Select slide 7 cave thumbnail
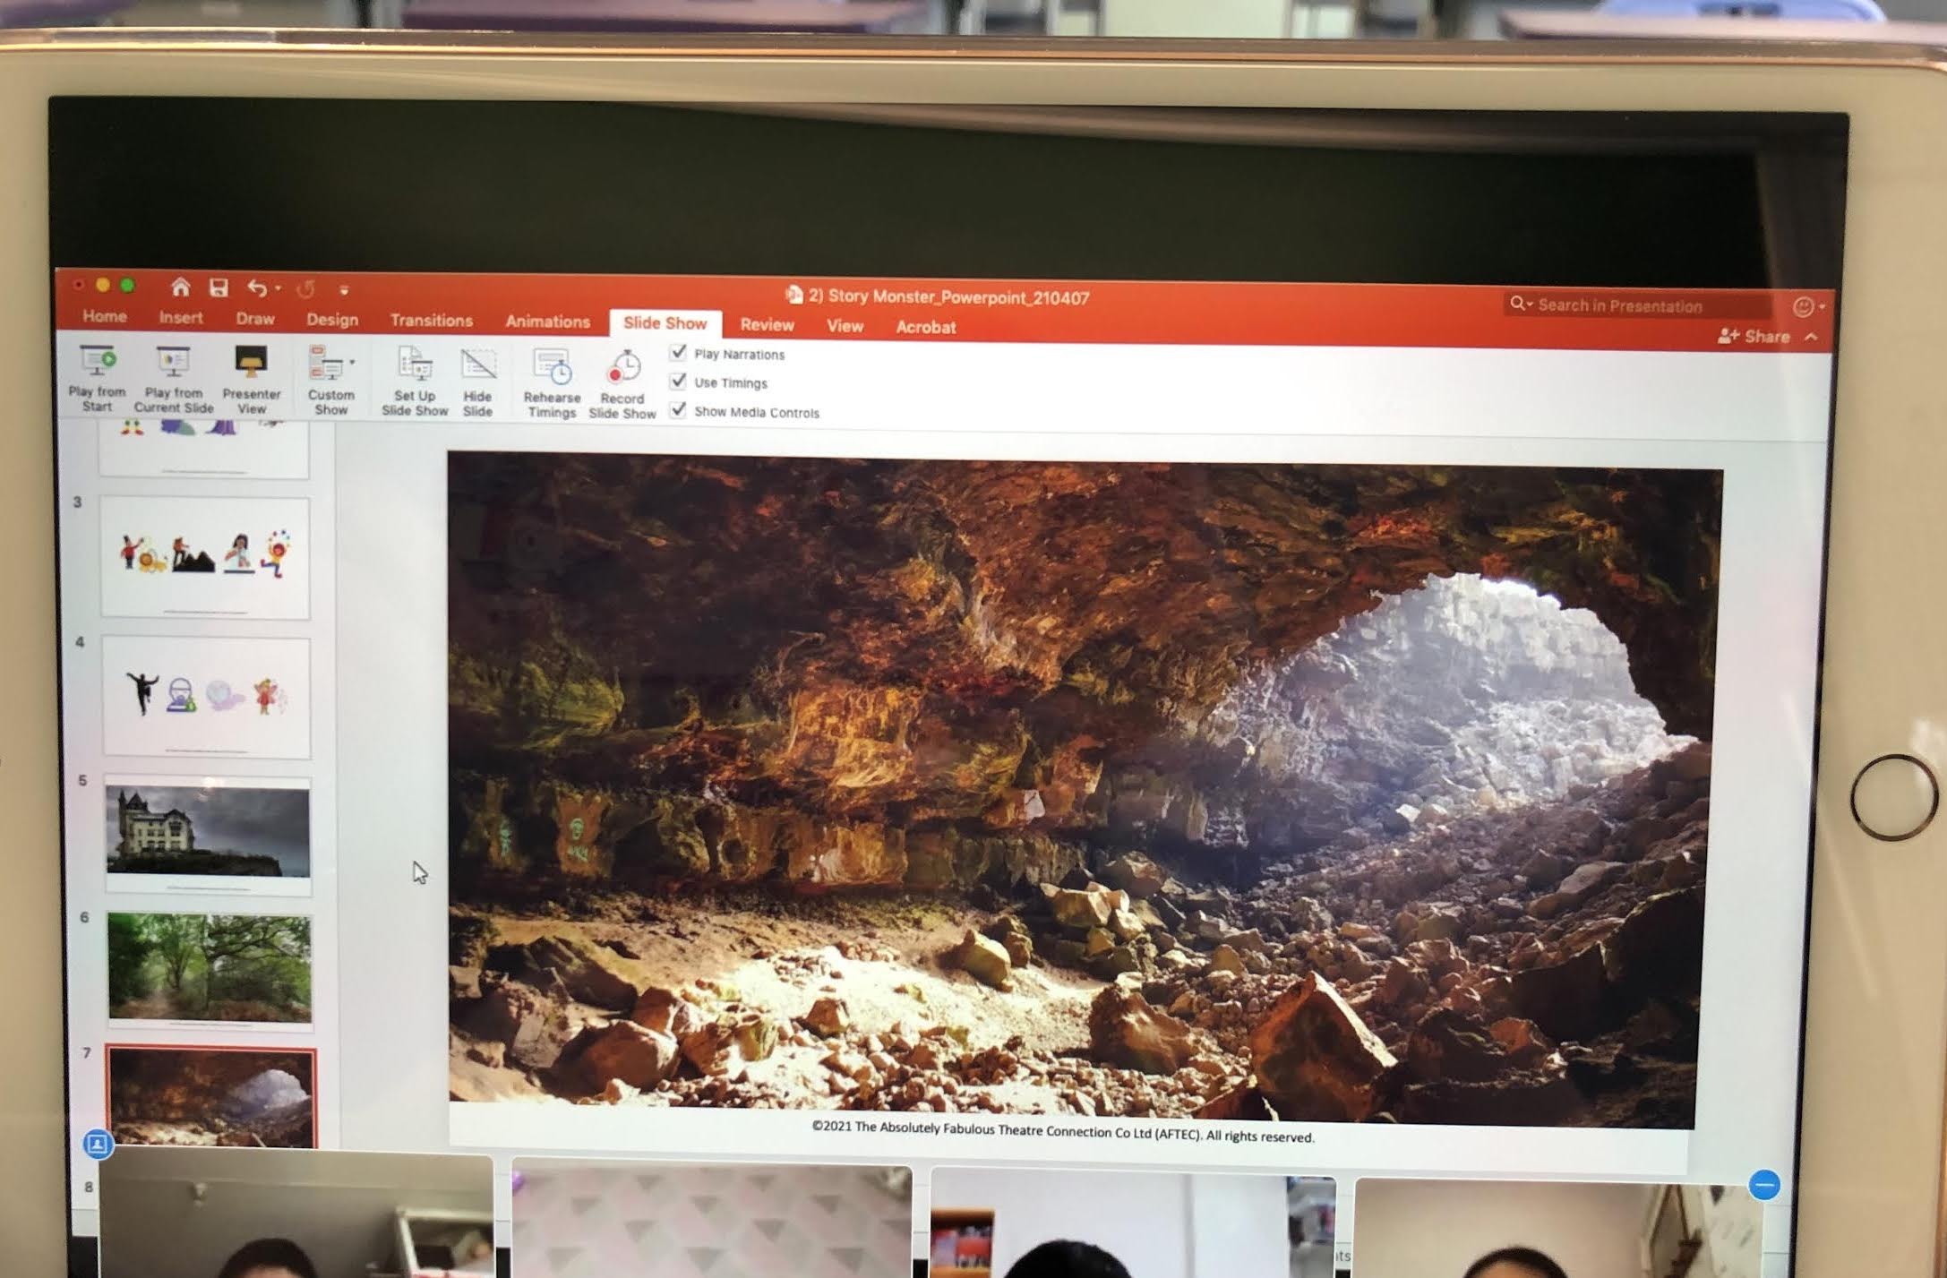This screenshot has width=1947, height=1278. [211, 1096]
